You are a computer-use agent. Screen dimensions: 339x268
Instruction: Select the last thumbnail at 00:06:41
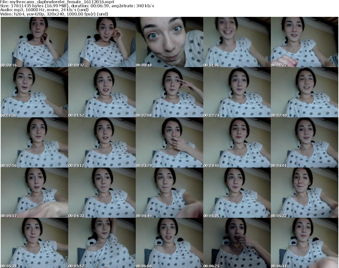click(304, 243)
